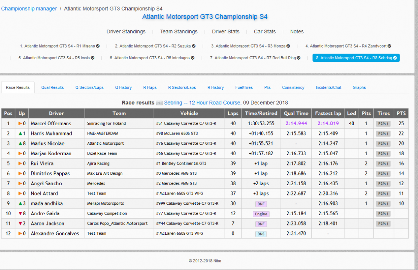This screenshot has height=270, width=418.
Task: Open the Fuel/Tires tab
Action: [244, 87]
